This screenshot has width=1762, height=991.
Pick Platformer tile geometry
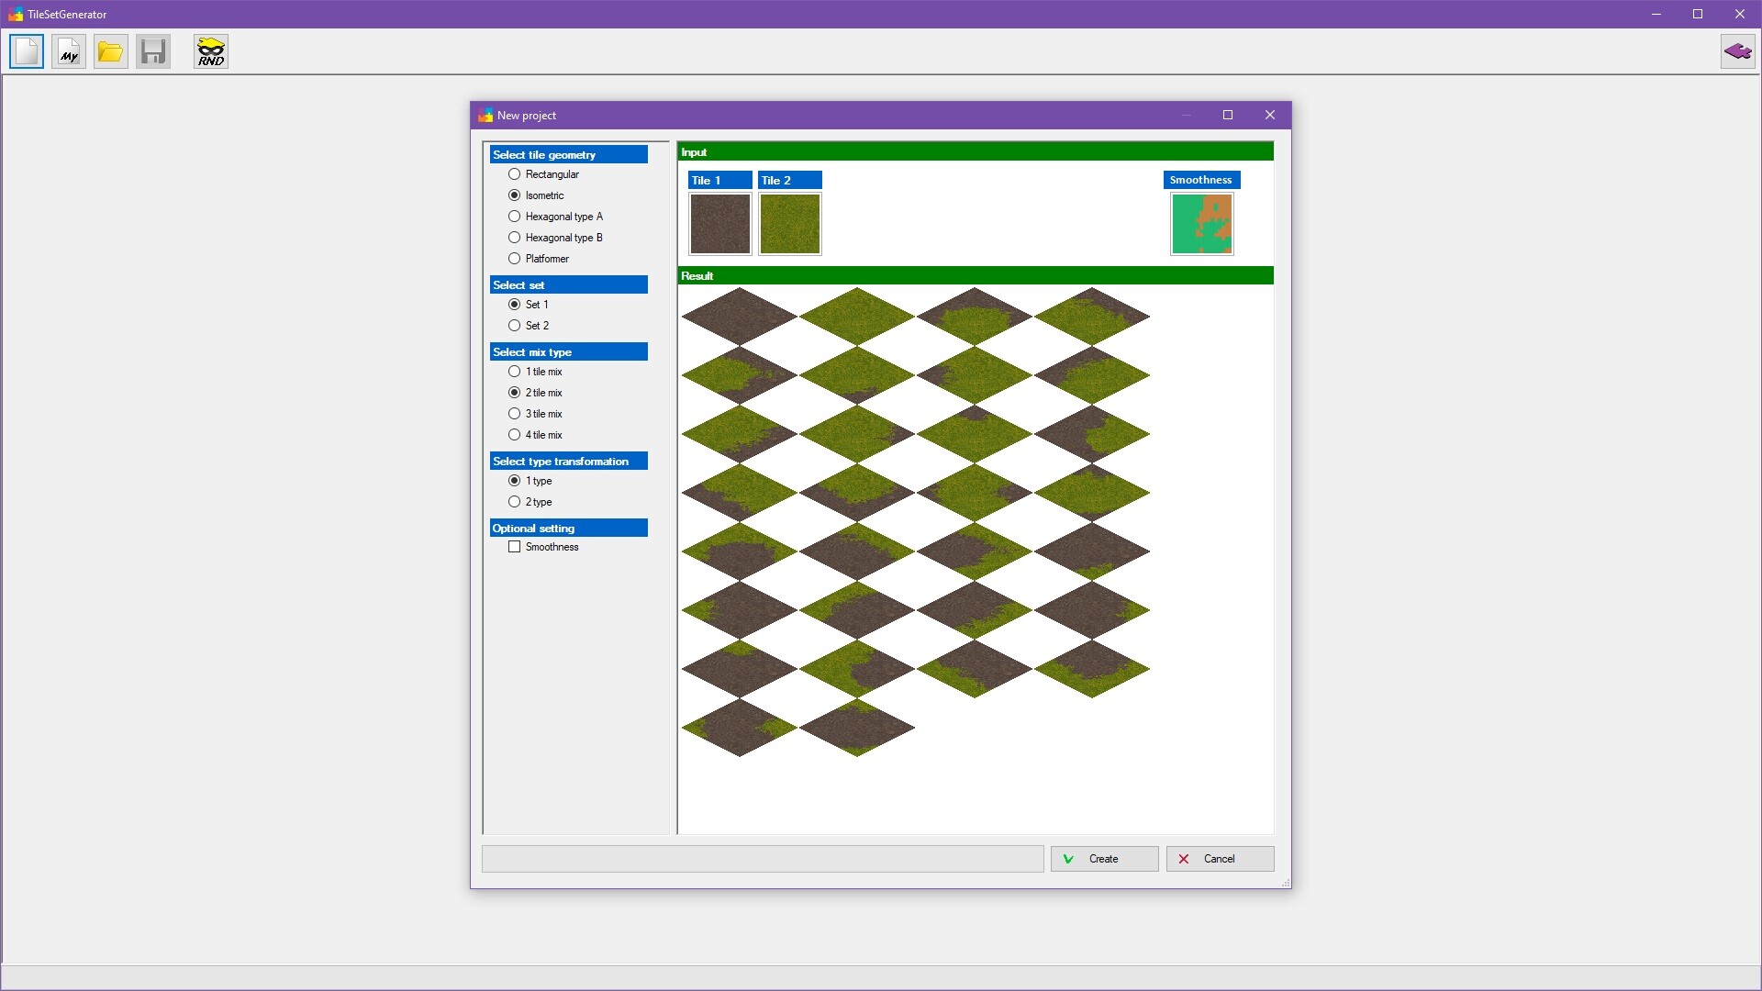514,258
